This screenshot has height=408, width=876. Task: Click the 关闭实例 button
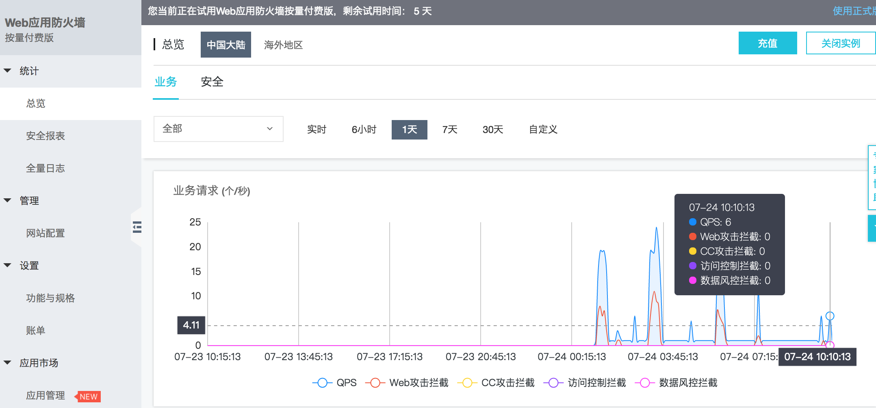[x=840, y=43]
